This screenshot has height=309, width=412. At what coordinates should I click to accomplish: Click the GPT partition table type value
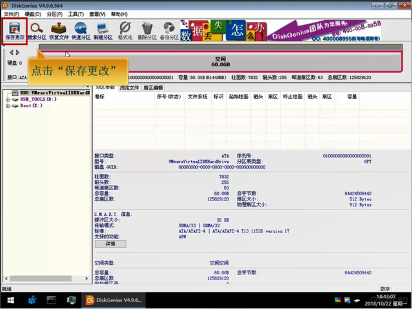[x=368, y=162]
